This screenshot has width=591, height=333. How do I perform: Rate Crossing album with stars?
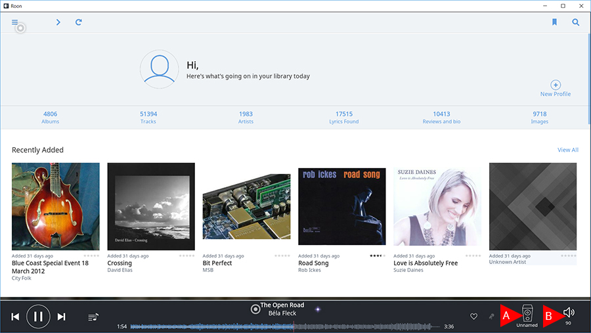187,255
